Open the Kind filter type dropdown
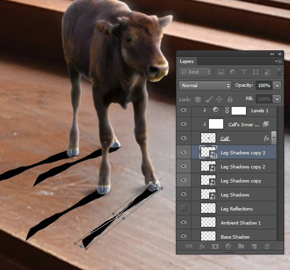This screenshot has height=270, width=290. tap(195, 72)
